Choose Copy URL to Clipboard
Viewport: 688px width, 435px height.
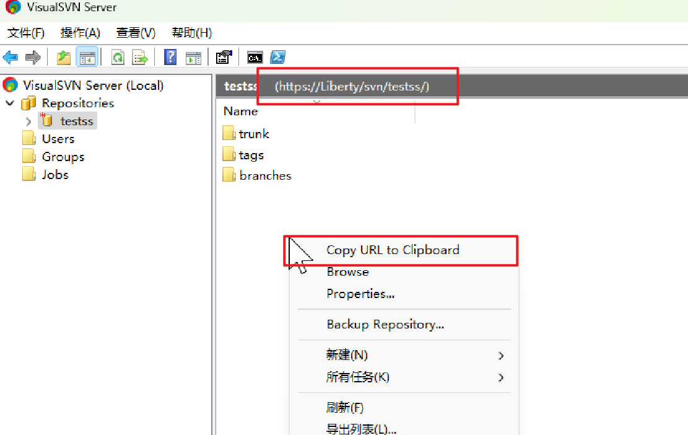(393, 250)
